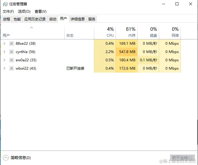Expand the ew0a22 user row
The width and height of the screenshot is (198, 165).
point(4,60)
